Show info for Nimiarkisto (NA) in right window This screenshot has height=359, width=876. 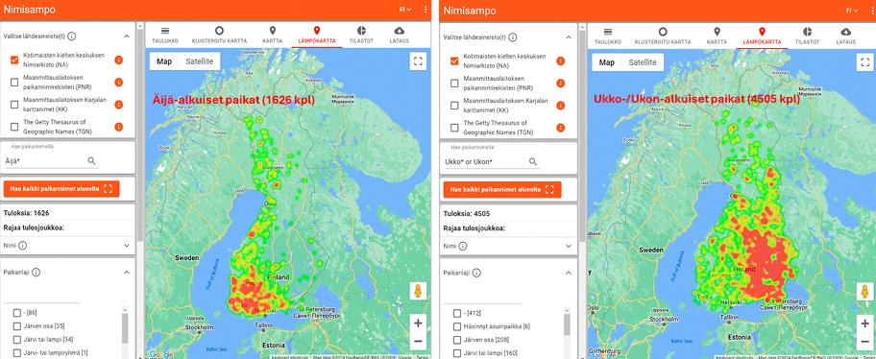(x=560, y=60)
